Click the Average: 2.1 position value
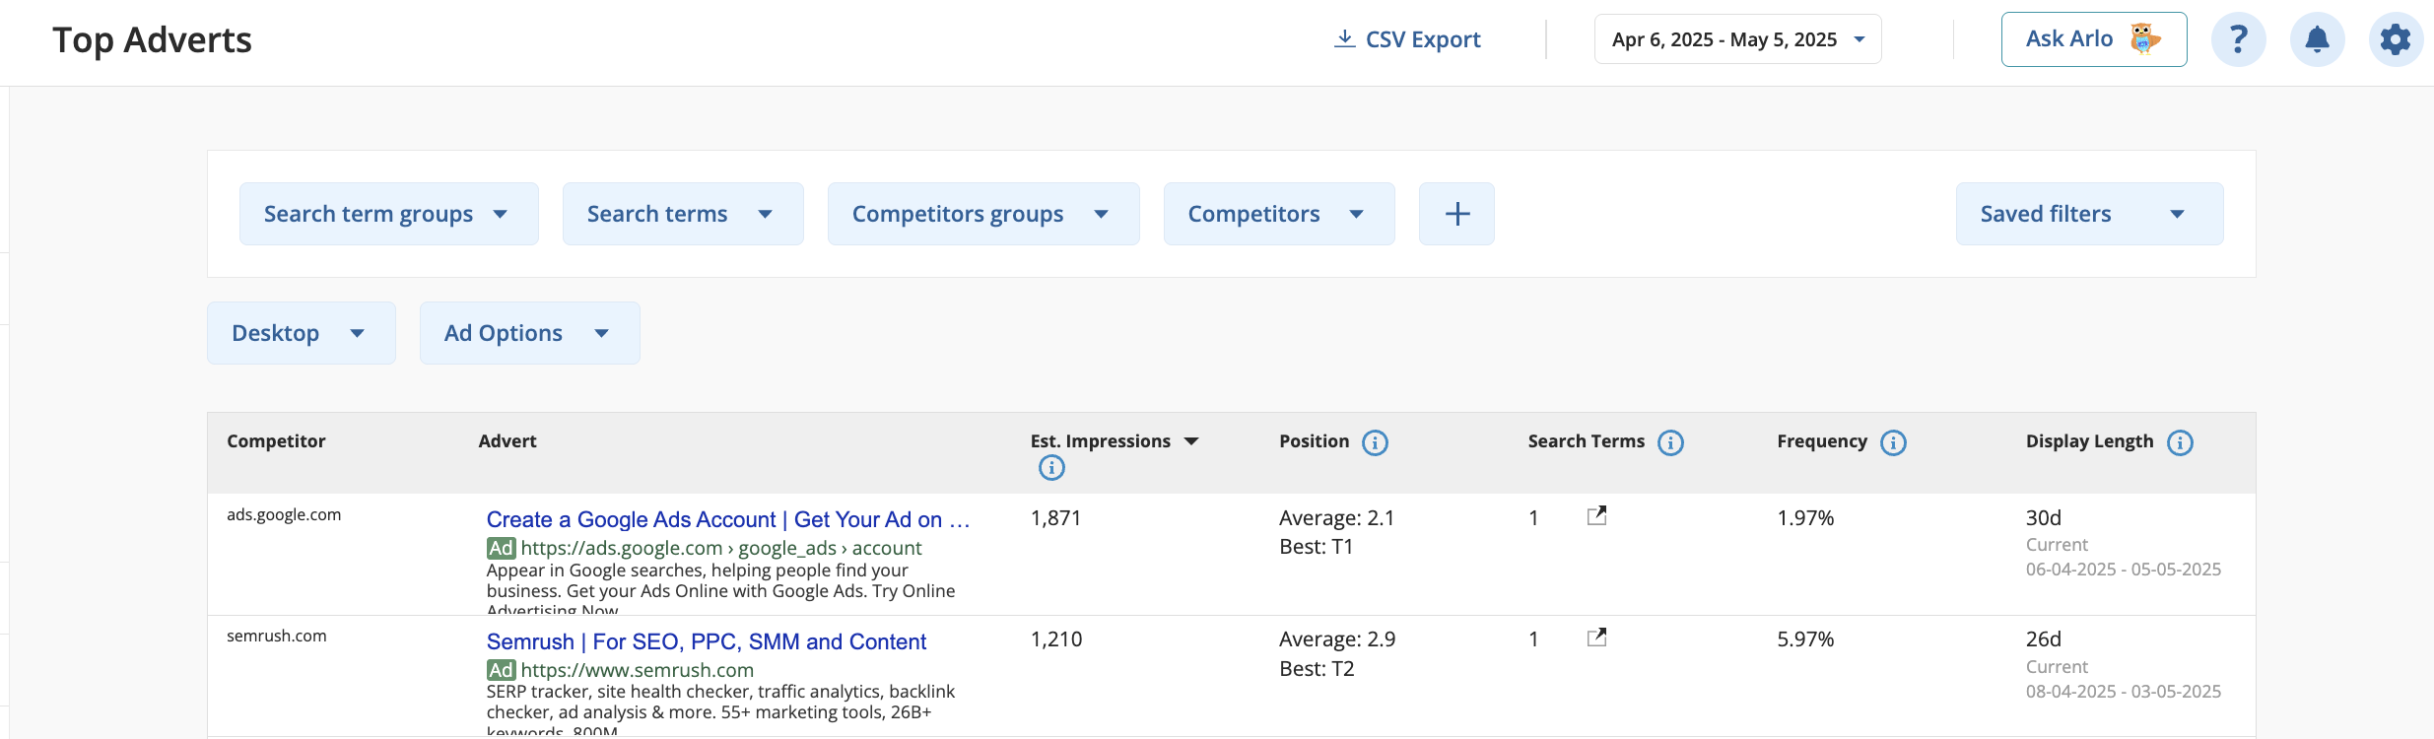The height and width of the screenshot is (739, 2434). (x=1337, y=517)
